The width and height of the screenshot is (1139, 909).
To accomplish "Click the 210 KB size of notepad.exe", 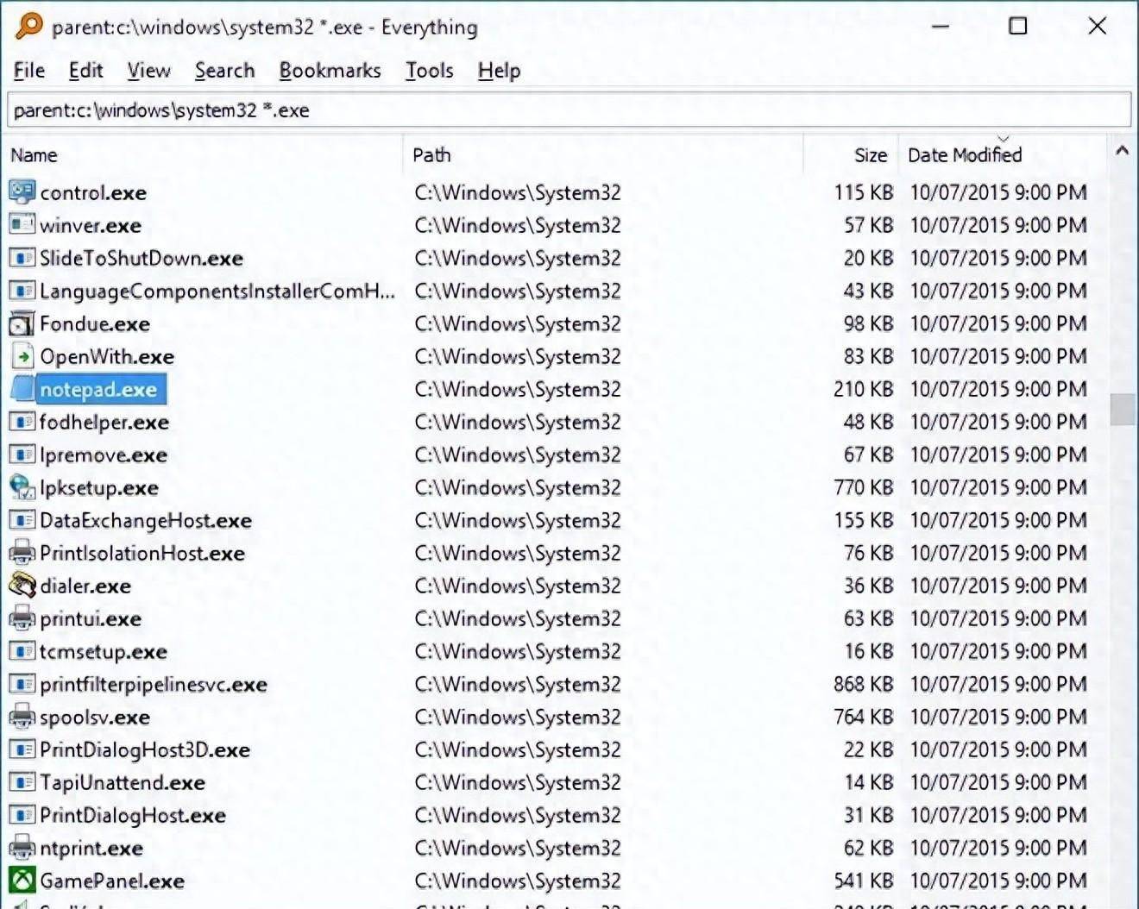I will pos(863,389).
